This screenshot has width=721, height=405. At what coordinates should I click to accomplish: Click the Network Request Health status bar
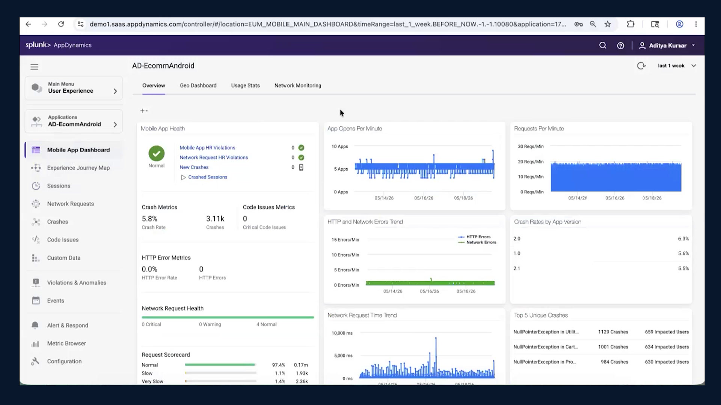click(x=228, y=317)
